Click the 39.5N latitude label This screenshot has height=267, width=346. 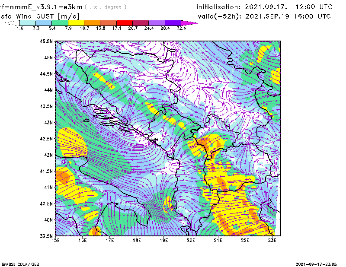(46, 236)
